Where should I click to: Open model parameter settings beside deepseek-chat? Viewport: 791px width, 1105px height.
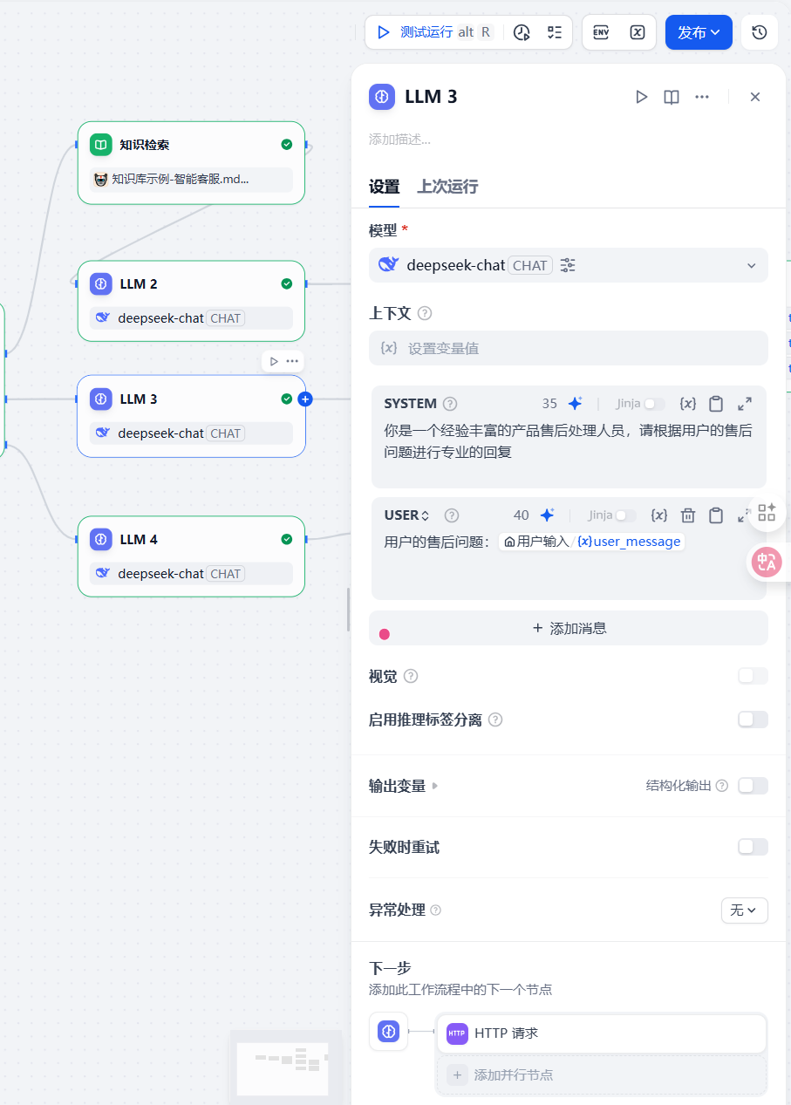click(x=568, y=265)
